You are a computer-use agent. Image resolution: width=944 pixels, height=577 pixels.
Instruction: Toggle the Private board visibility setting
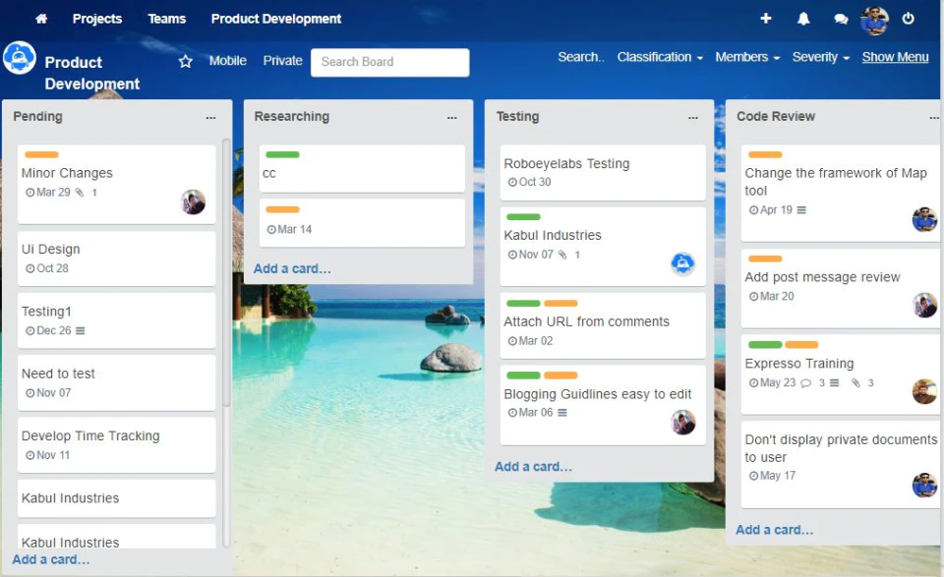coord(282,61)
